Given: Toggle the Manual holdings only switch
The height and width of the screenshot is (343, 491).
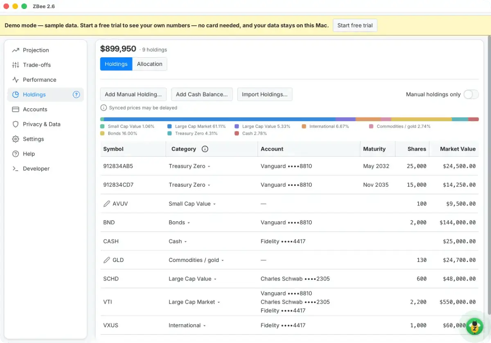Looking at the screenshot, I should [471, 95].
